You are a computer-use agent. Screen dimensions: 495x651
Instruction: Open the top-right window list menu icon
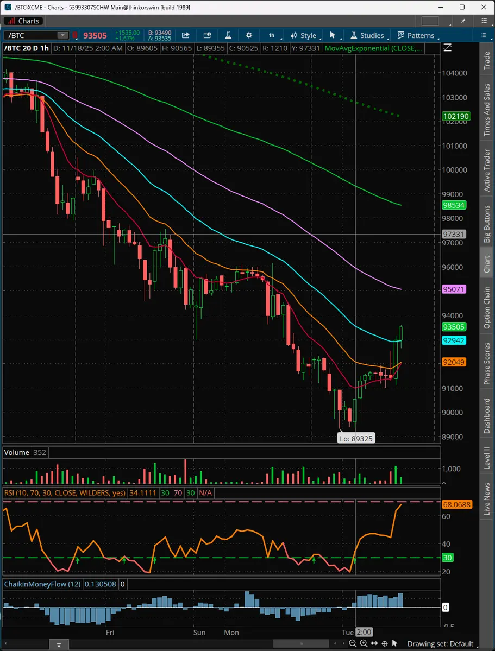click(x=484, y=21)
